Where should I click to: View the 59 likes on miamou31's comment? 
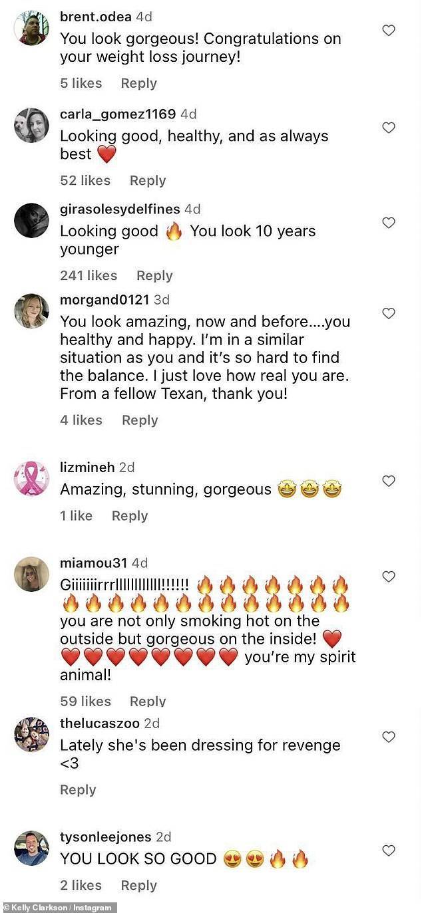point(85,701)
